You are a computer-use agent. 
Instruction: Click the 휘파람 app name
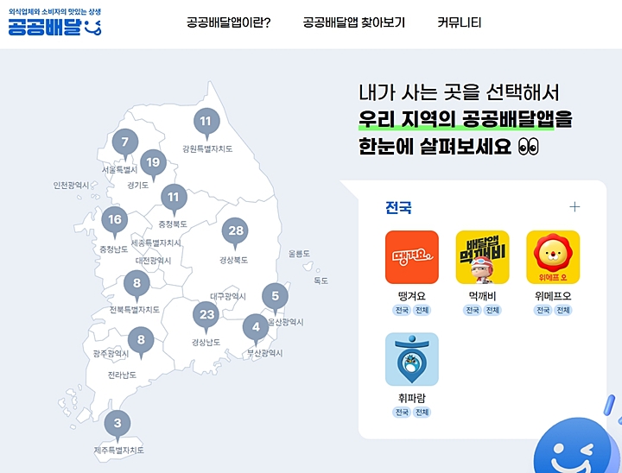coord(412,398)
